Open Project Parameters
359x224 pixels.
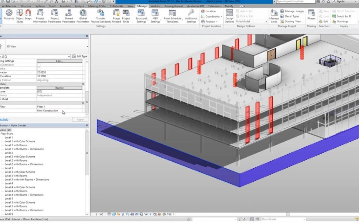55,16
